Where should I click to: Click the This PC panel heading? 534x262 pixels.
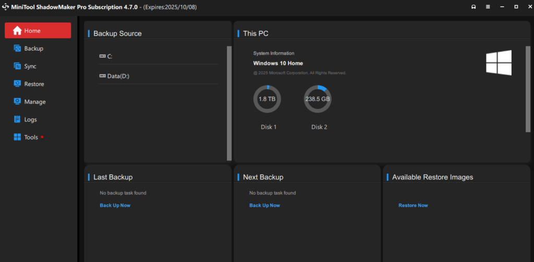pos(256,33)
